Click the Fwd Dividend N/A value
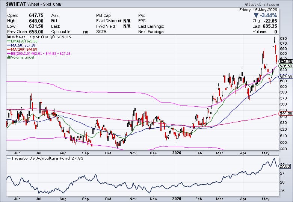Image resolution: width=293 pixels, height=202 pixels. (x=127, y=21)
